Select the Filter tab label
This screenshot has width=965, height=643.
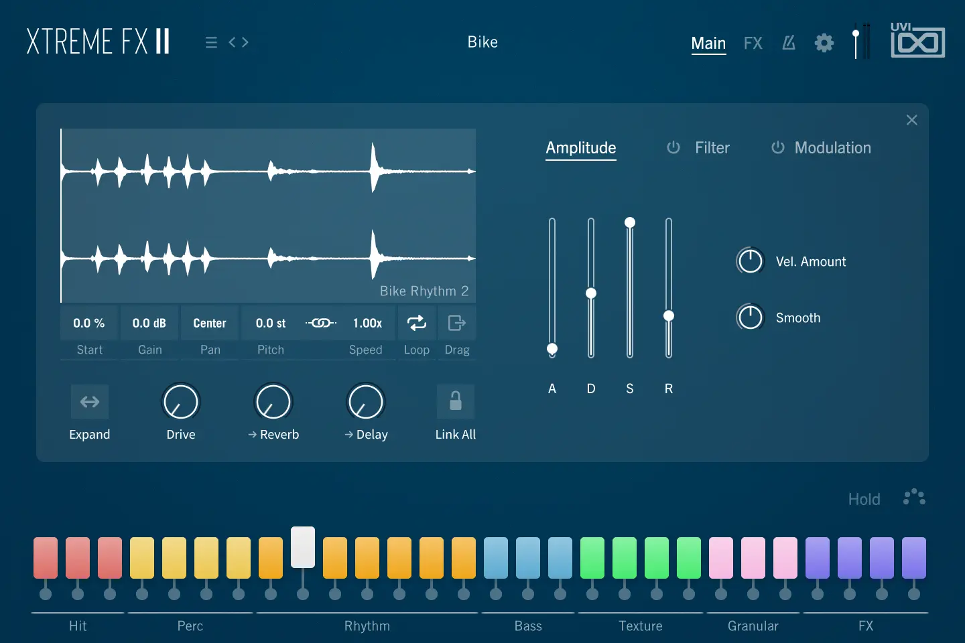coord(712,147)
